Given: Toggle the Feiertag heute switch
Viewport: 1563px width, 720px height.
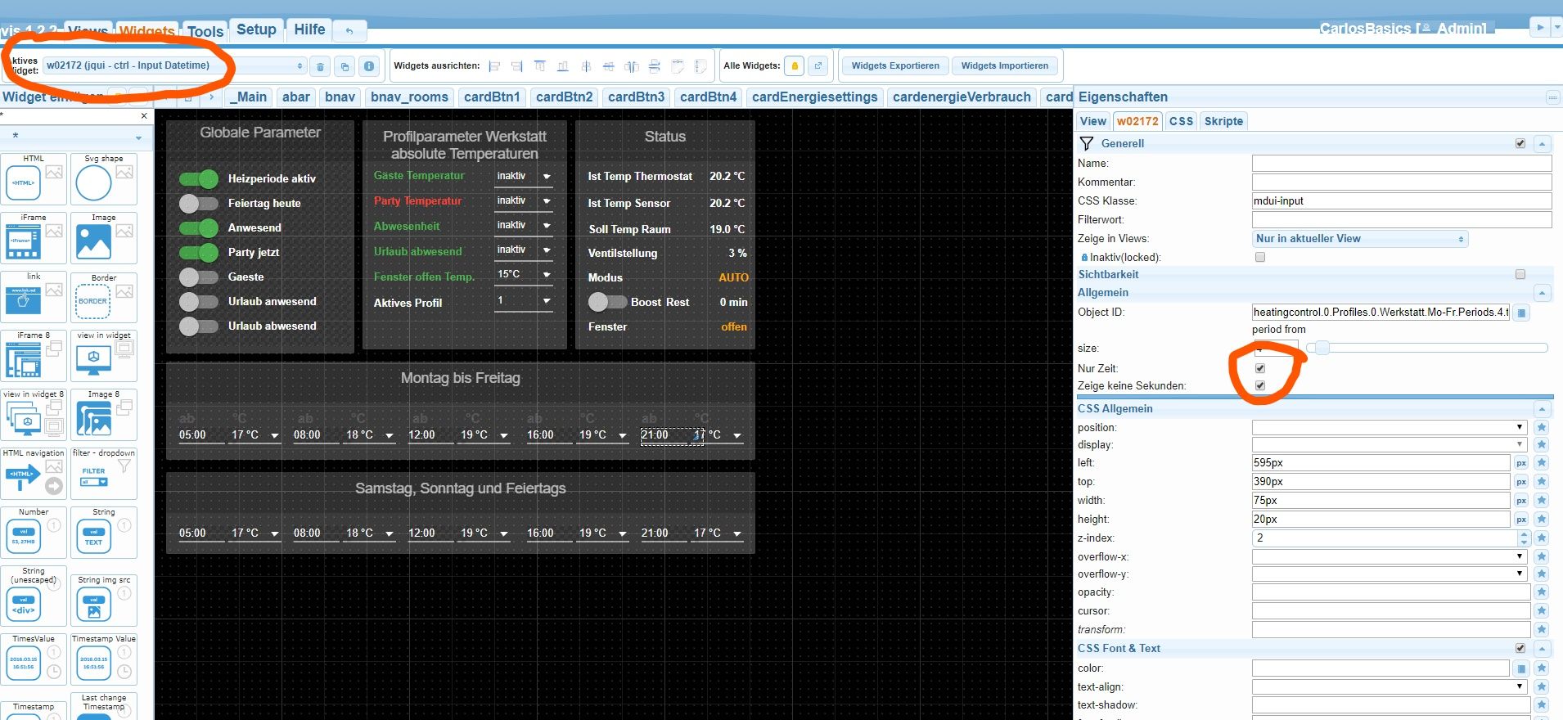Looking at the screenshot, I should point(199,203).
